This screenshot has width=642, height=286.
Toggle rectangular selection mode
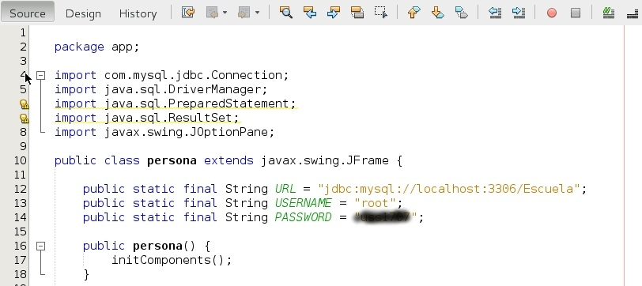click(x=381, y=13)
